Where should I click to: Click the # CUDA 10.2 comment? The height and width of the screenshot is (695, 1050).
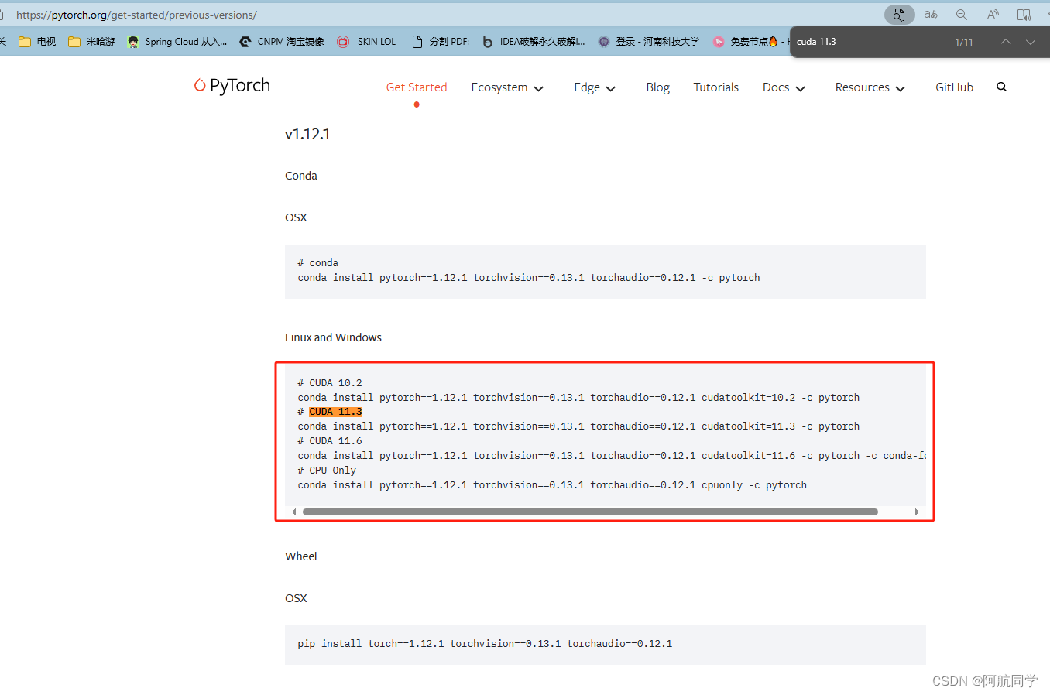coord(330,383)
